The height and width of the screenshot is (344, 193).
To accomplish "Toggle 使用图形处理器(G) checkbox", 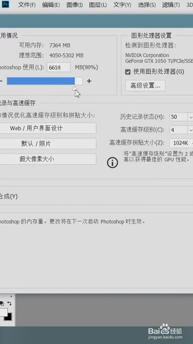I will (x=128, y=72).
